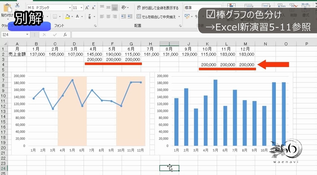Click the 2月 bar in bar chart
317x175 pixels.
[186, 117]
